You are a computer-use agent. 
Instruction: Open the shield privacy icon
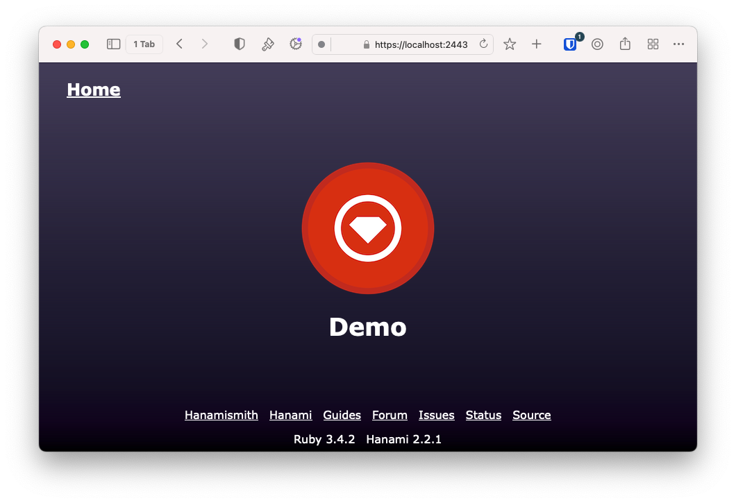click(240, 44)
